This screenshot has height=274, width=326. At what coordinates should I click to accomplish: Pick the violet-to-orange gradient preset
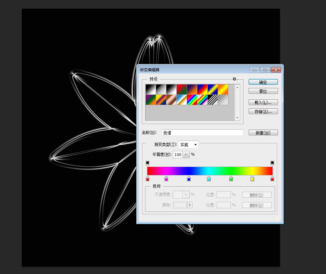[x=192, y=89]
